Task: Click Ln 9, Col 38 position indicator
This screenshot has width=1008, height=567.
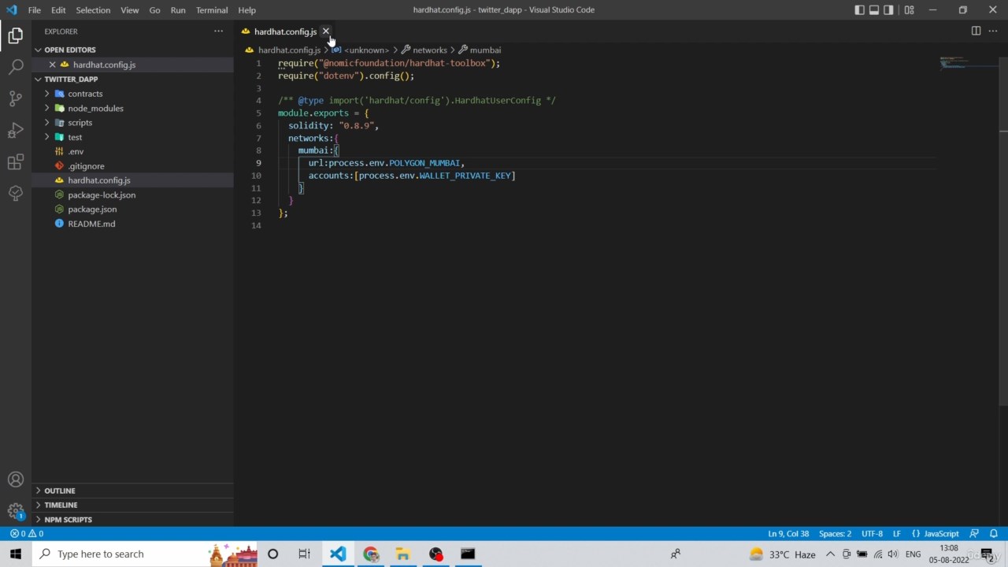Action: click(788, 534)
